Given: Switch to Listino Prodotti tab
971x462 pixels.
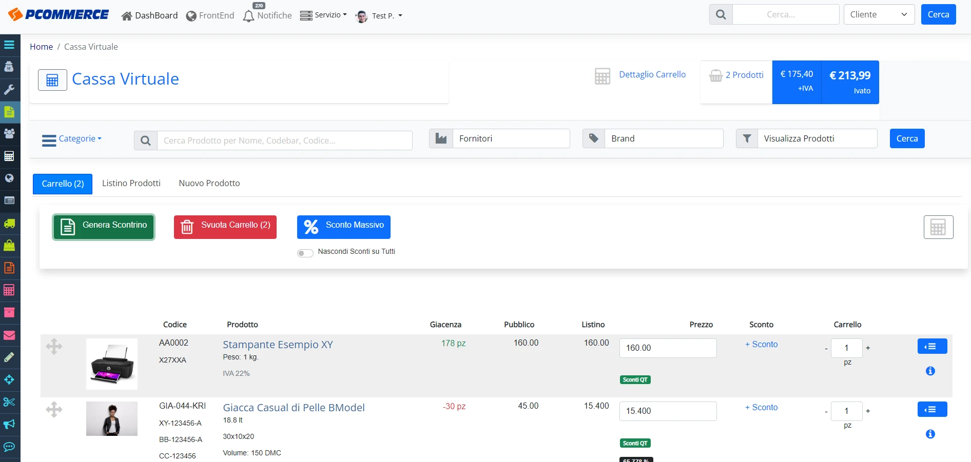Looking at the screenshot, I should pyautogui.click(x=131, y=183).
